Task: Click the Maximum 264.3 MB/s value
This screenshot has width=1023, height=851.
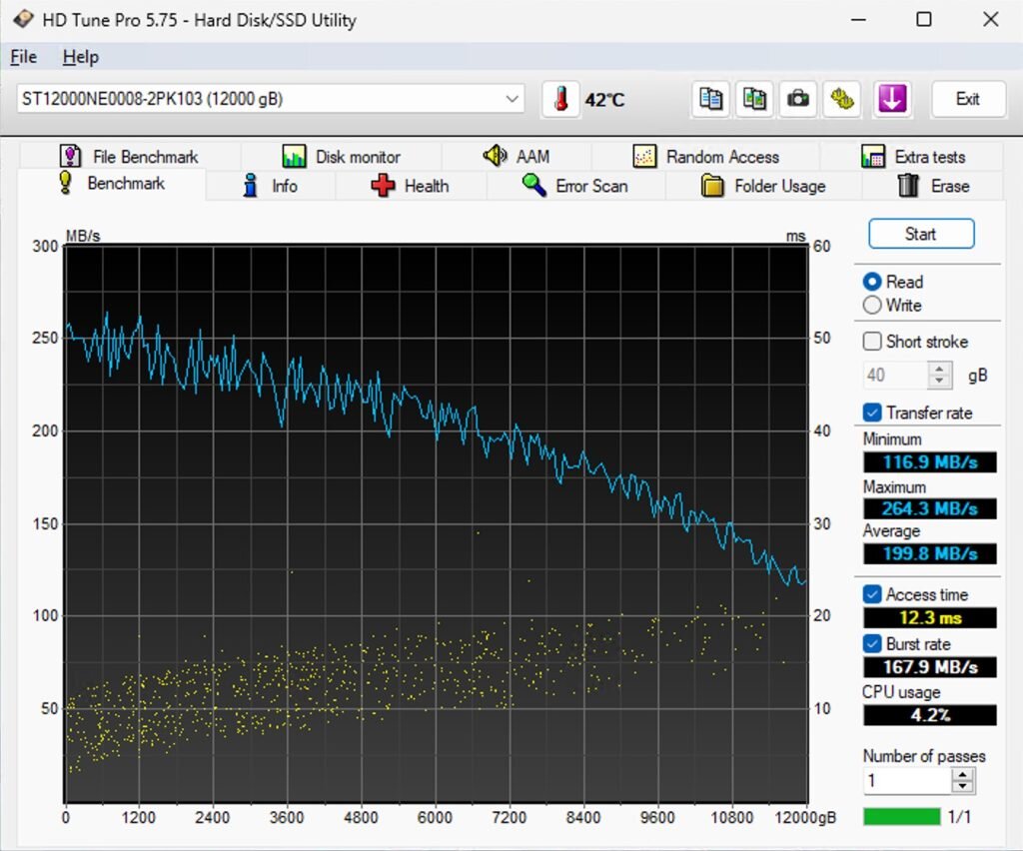Action: 930,508
